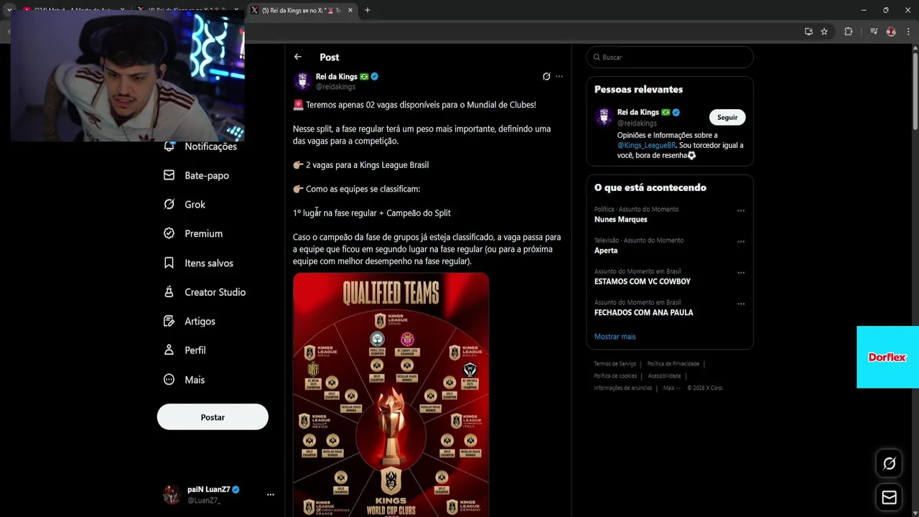Open the Qualified Teams post image
The image size is (919, 517).
(x=391, y=394)
